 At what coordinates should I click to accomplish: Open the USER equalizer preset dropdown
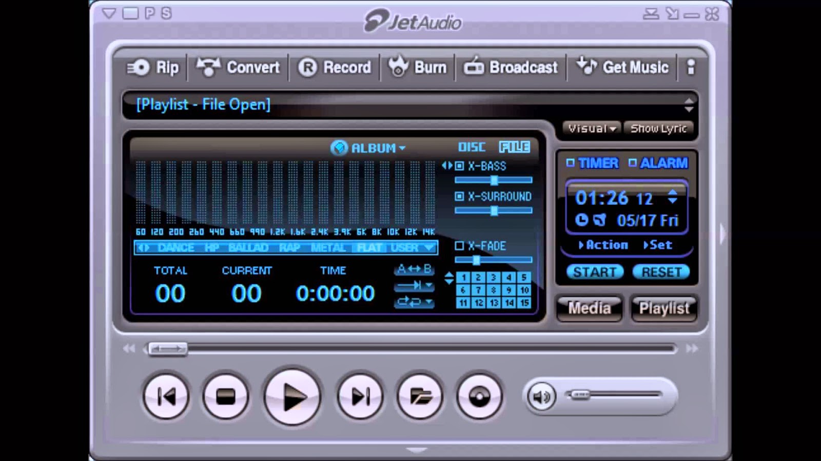tap(429, 247)
